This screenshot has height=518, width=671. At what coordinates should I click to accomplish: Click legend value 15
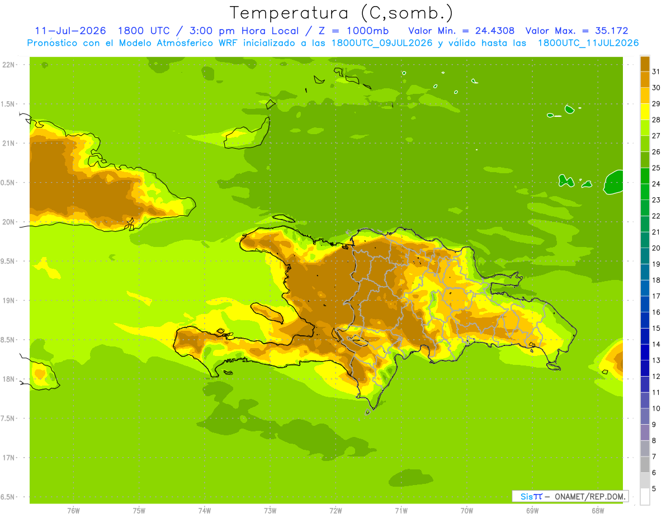(x=656, y=329)
